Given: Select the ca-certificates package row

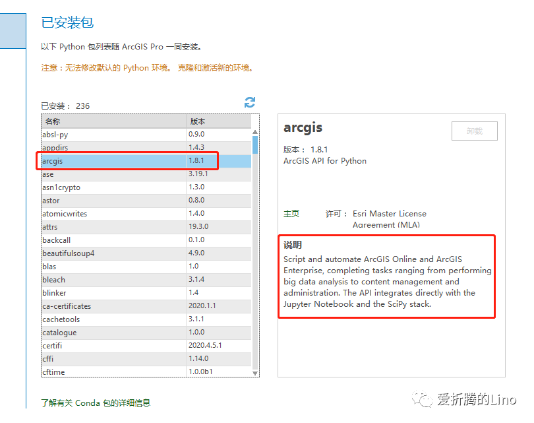Looking at the screenshot, I should [x=146, y=306].
